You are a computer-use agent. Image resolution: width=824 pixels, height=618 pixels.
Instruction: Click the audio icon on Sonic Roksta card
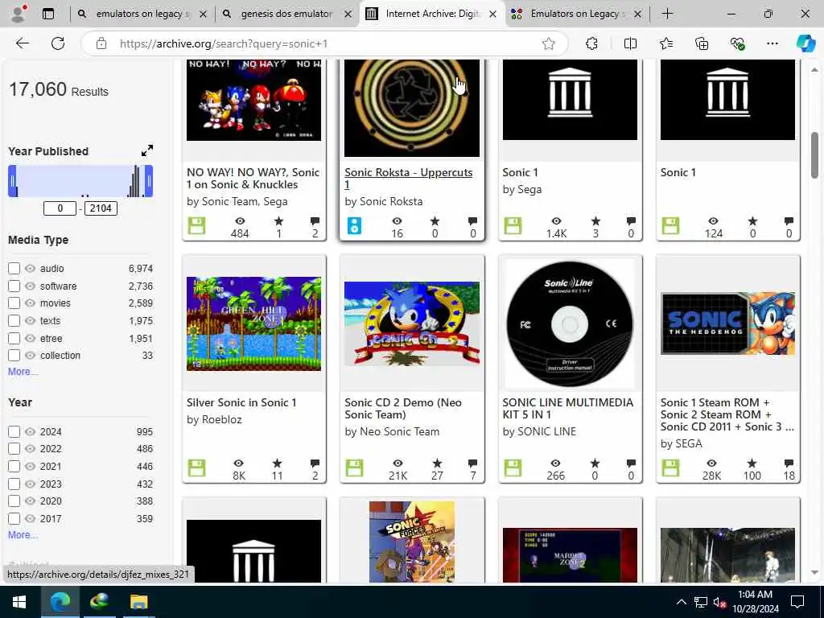click(354, 226)
